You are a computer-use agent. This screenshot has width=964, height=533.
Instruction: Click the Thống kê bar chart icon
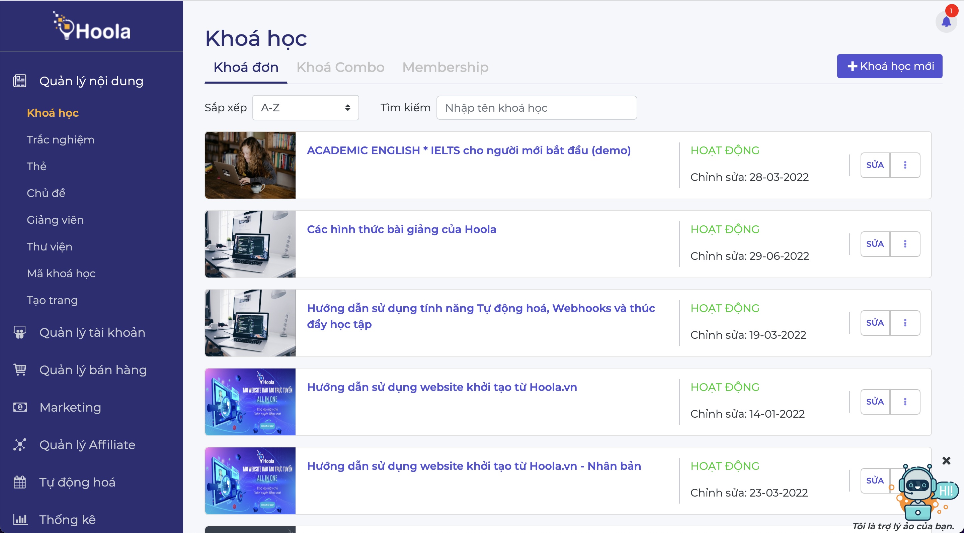[20, 519]
